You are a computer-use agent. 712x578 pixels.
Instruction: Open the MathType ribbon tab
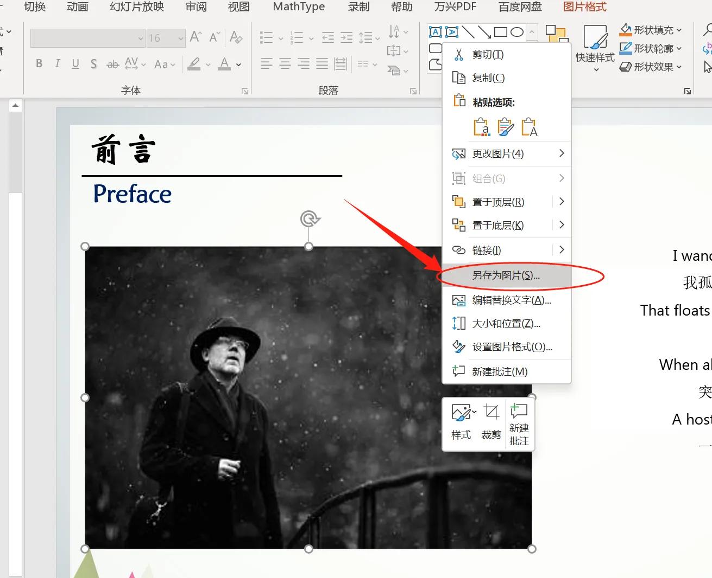pyautogui.click(x=299, y=7)
